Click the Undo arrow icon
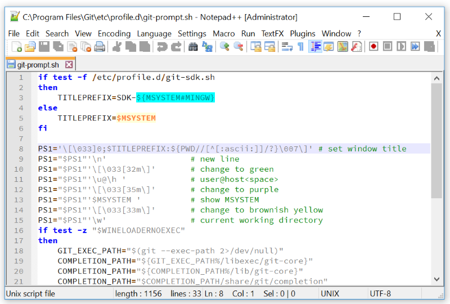 162,47
